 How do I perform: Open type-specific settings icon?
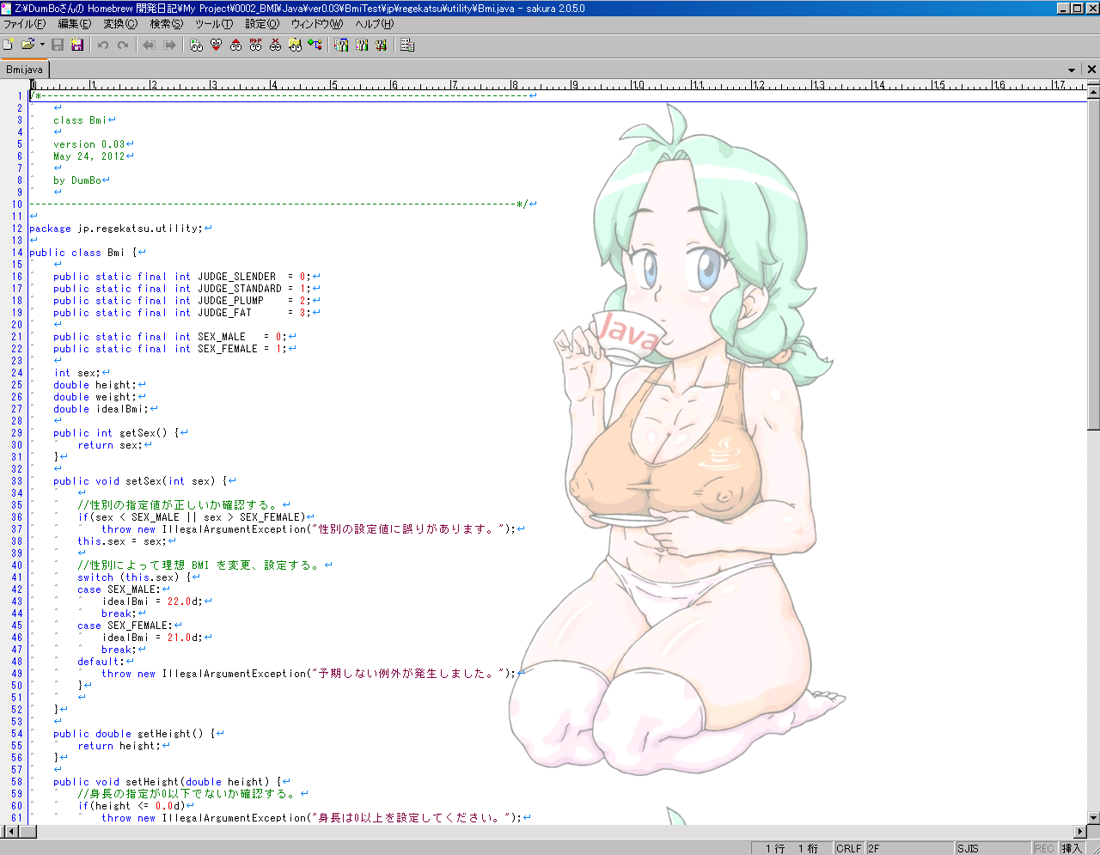[x=361, y=45]
